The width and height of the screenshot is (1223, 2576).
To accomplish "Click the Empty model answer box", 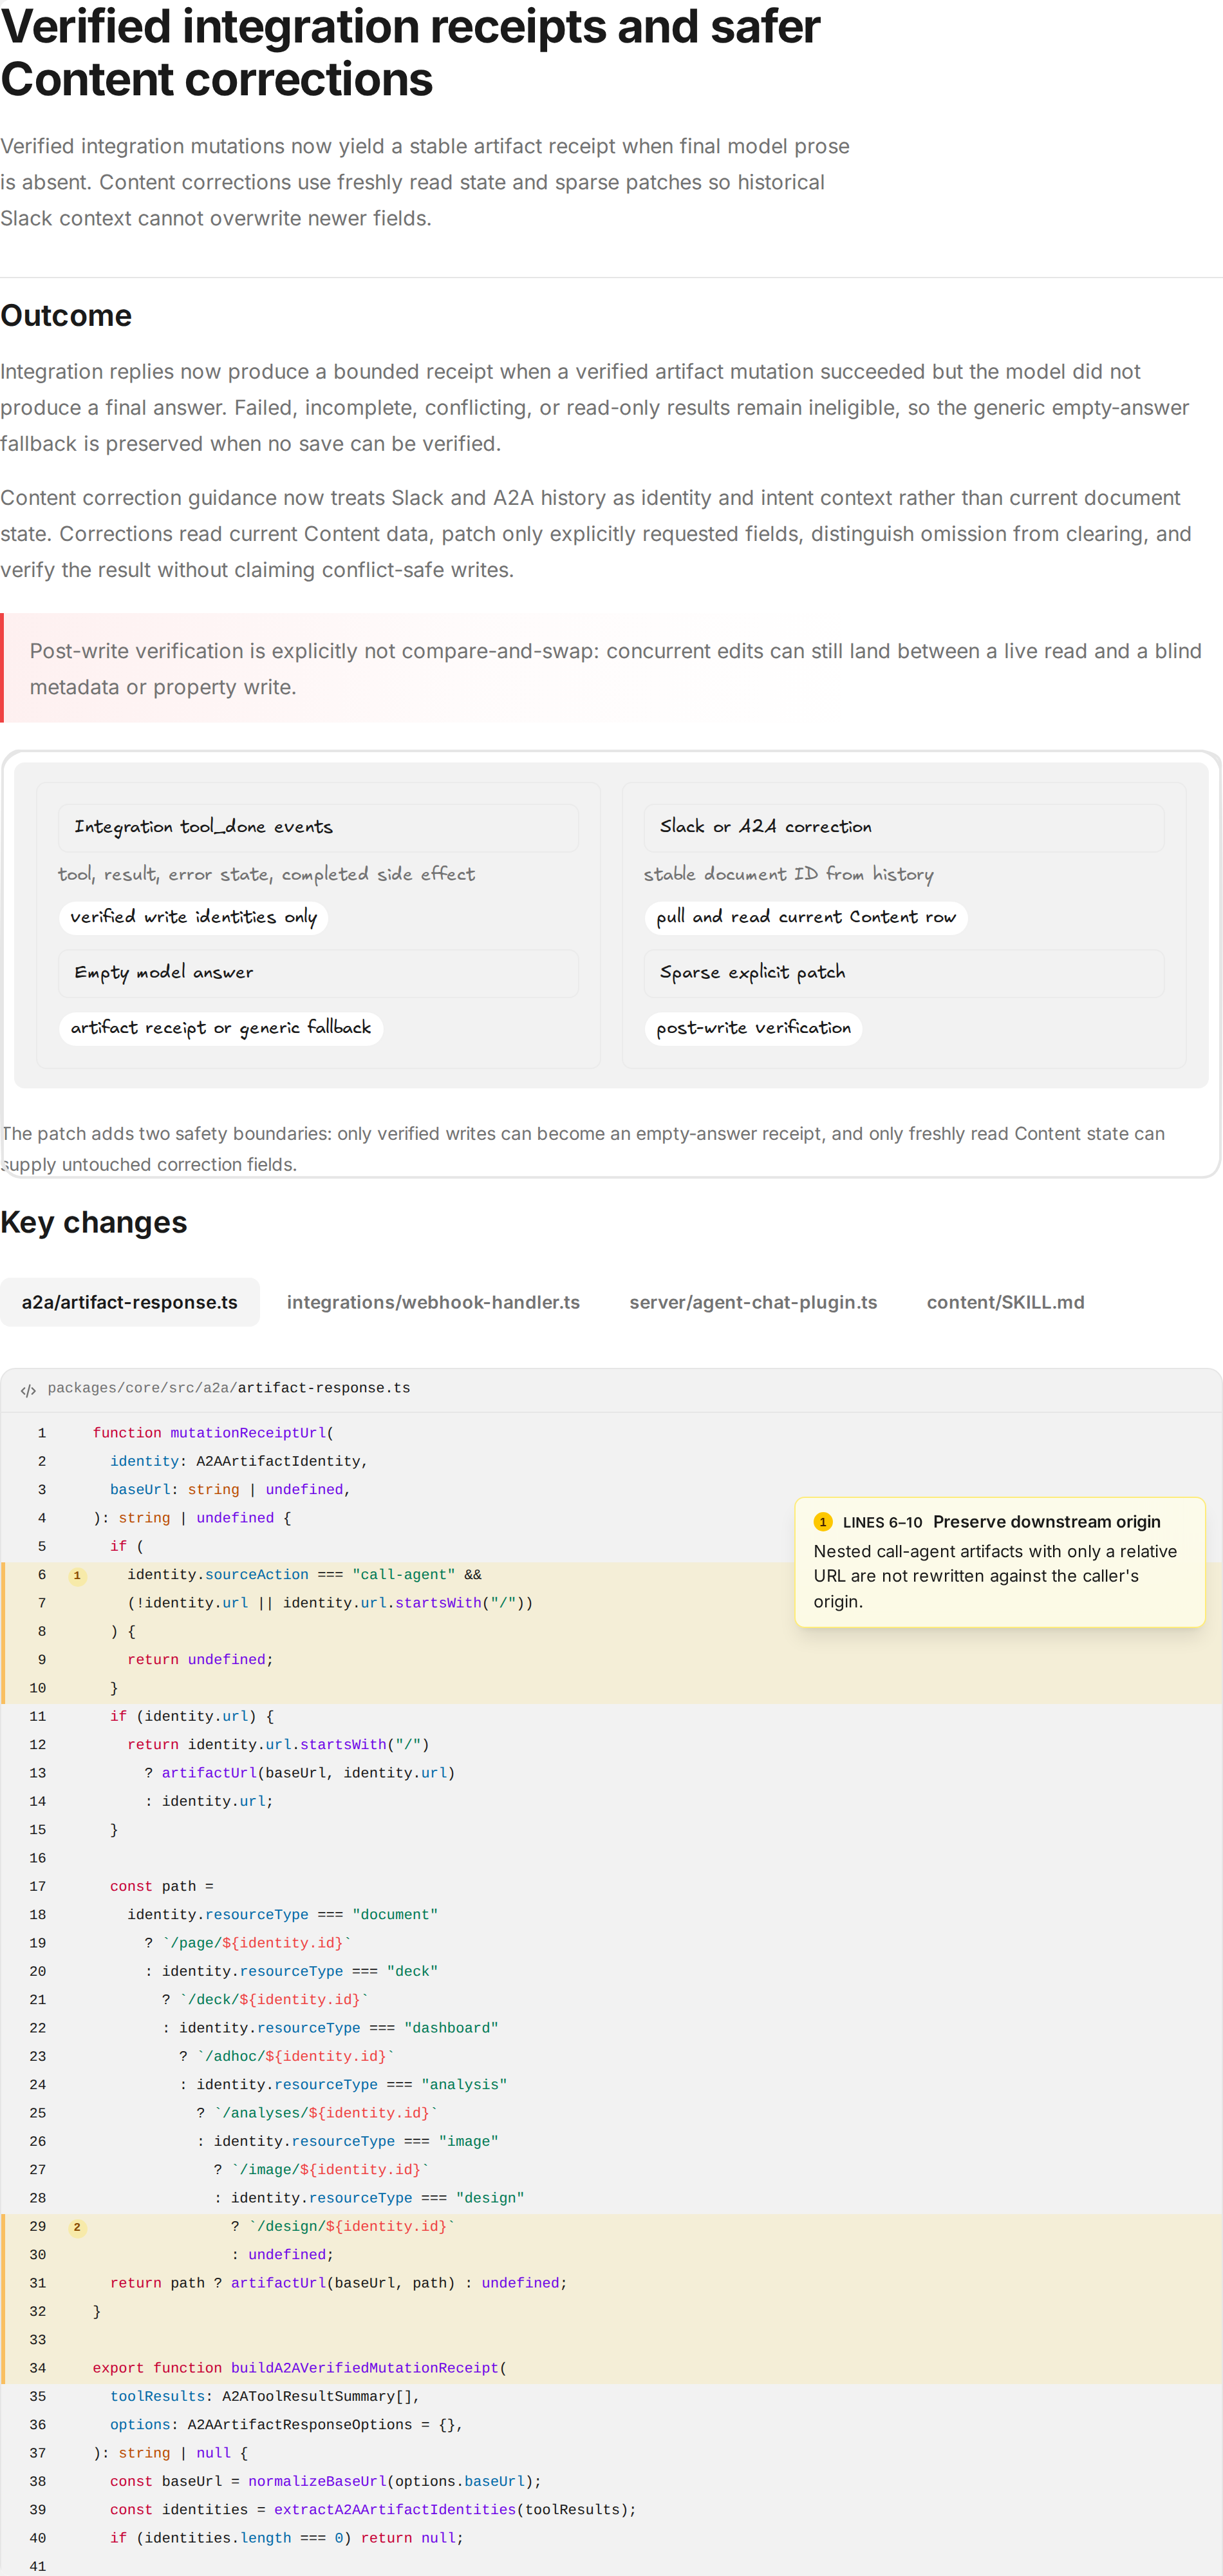I will 319,973.
